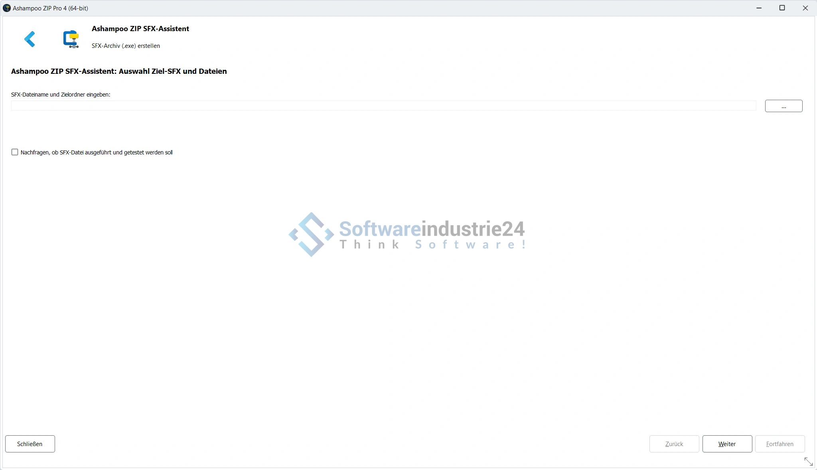817x470 pixels.
Task: Minimize the Ashampoo ZIP Pro window
Action: point(759,8)
